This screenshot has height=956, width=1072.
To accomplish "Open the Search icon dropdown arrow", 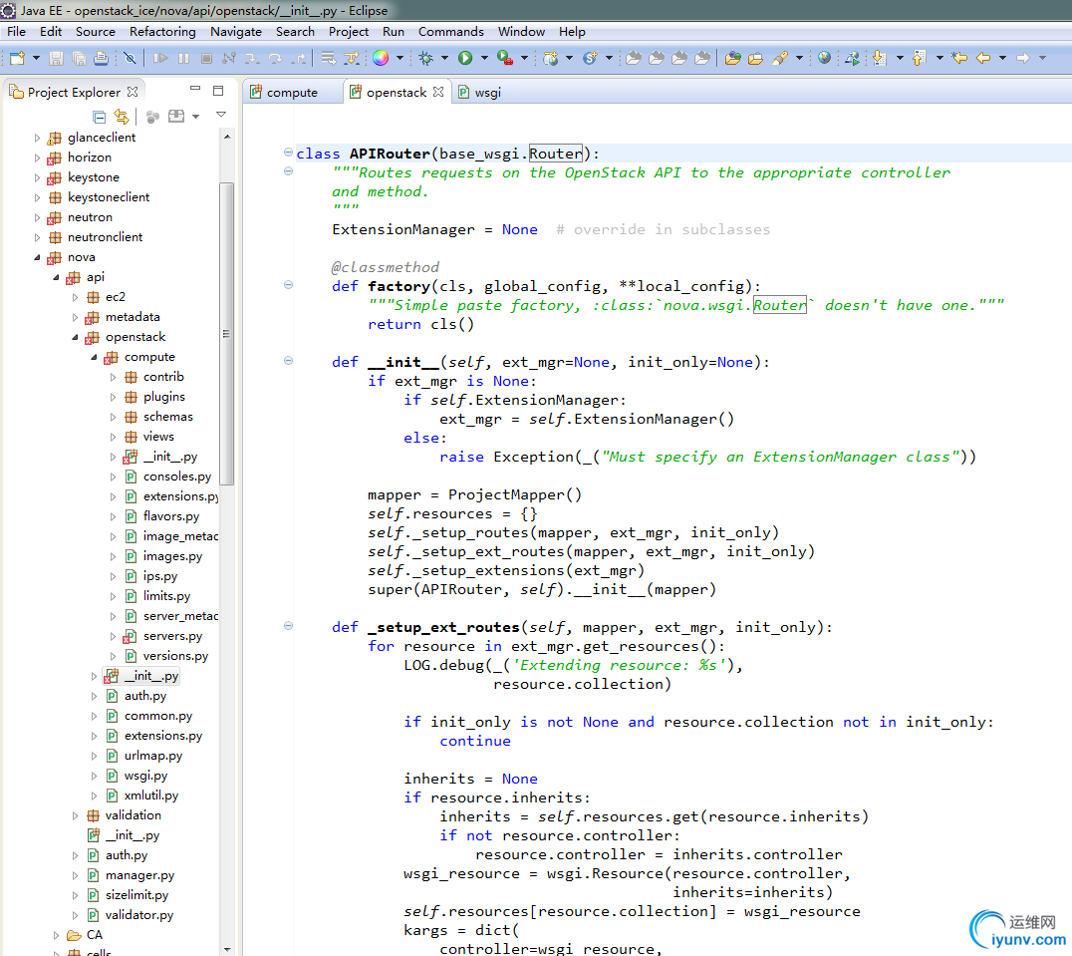I will click(799, 58).
